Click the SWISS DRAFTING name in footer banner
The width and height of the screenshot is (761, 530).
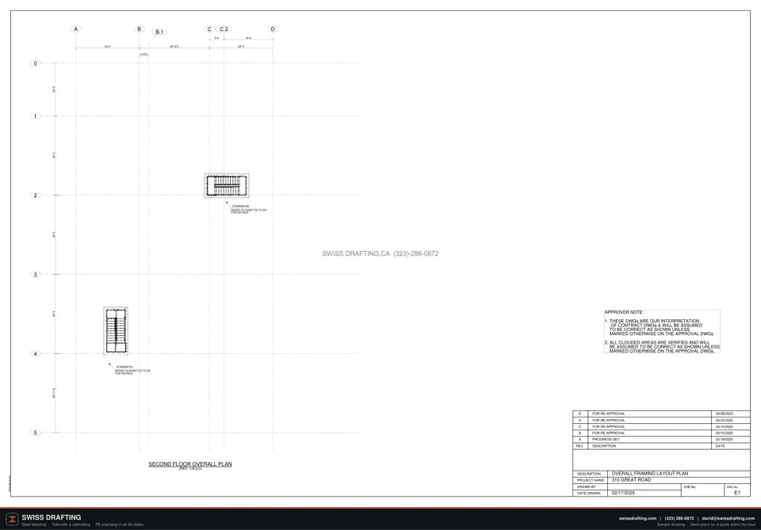[52, 517]
